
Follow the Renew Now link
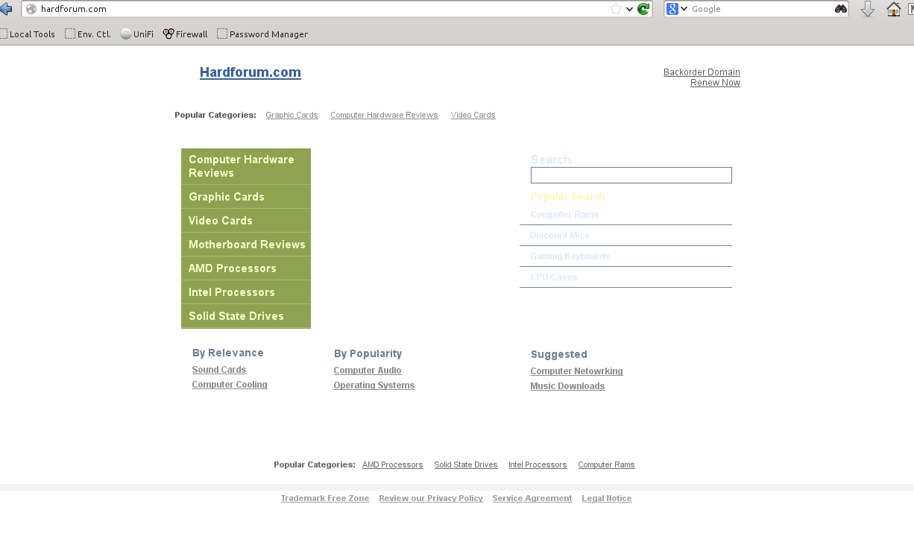(715, 83)
